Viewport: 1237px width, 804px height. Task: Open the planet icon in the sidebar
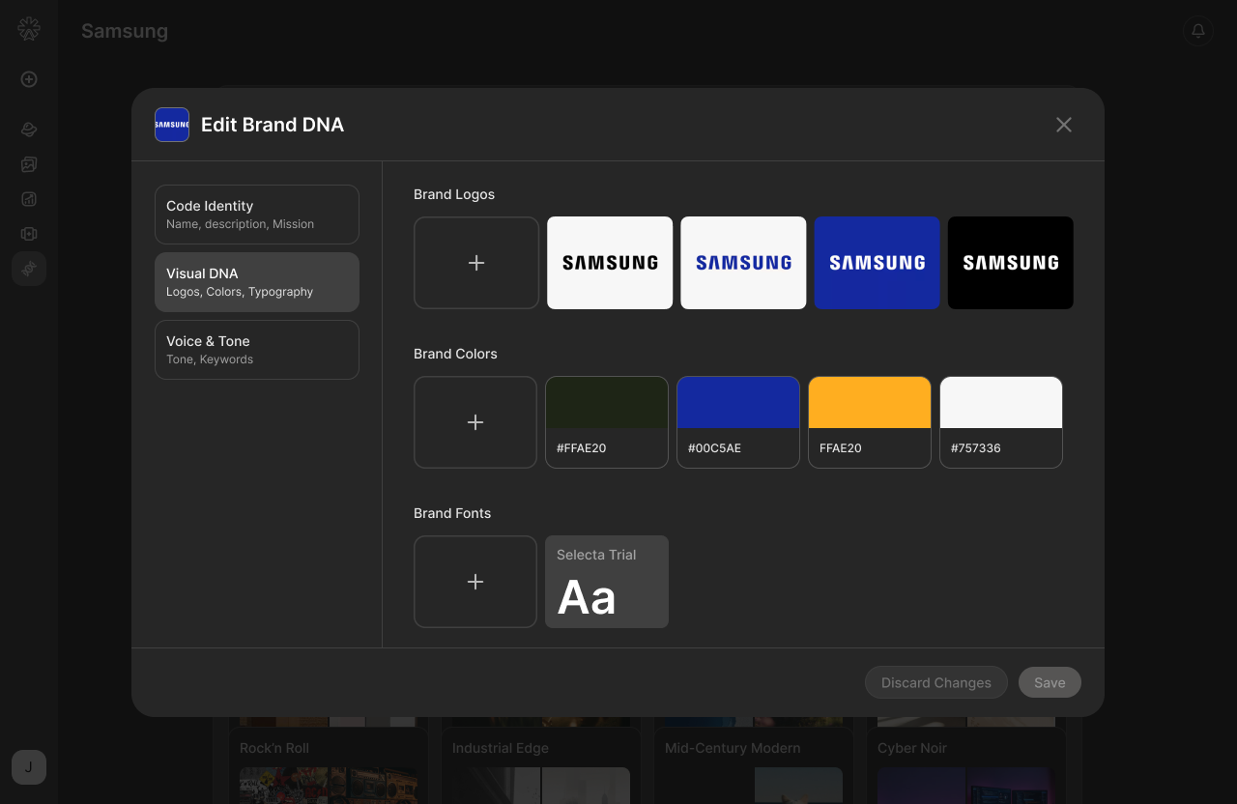29,129
